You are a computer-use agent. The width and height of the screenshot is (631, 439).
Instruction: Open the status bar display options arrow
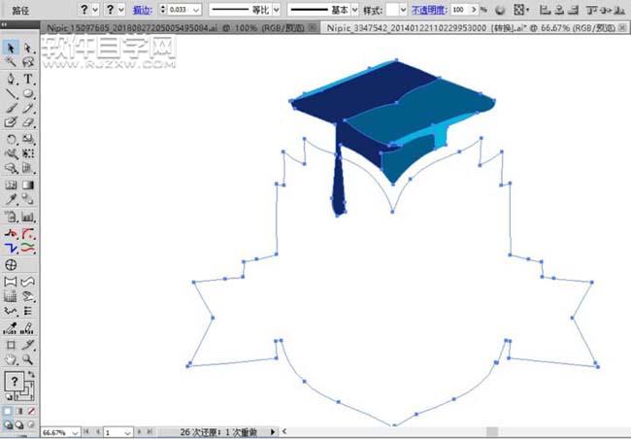[x=273, y=432]
